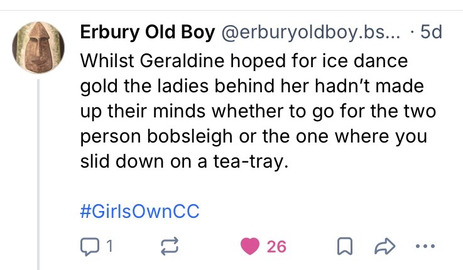This screenshot has height=270, width=463.
Task: Unlike the post via pink heart
Action: click(251, 247)
